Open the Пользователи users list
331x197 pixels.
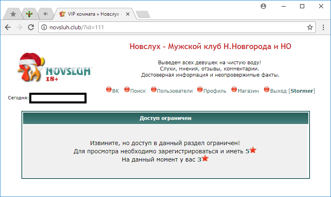[174, 91]
